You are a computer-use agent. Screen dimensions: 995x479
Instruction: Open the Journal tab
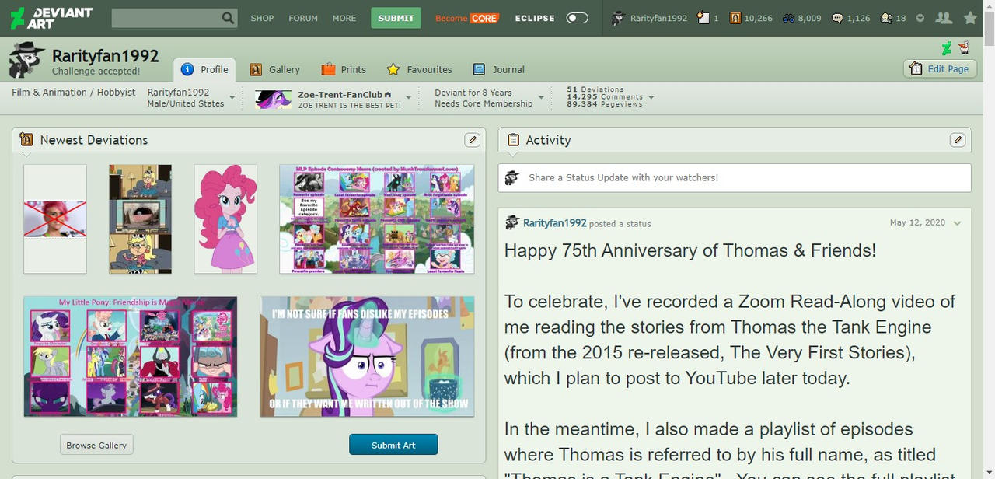(x=498, y=69)
